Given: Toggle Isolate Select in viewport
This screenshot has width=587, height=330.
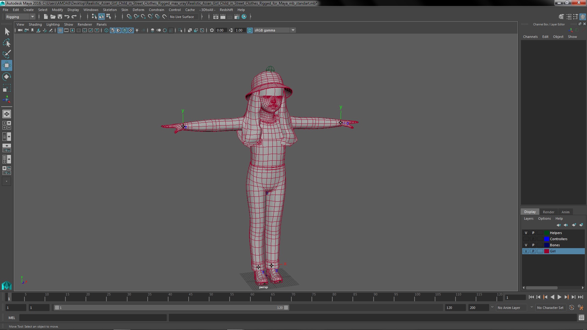Looking at the screenshot, I should tap(180, 30).
